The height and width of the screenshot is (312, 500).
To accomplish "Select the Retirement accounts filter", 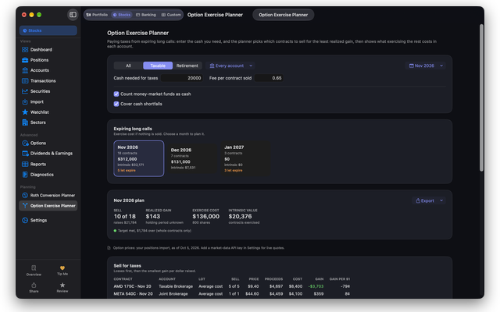I will (x=187, y=66).
